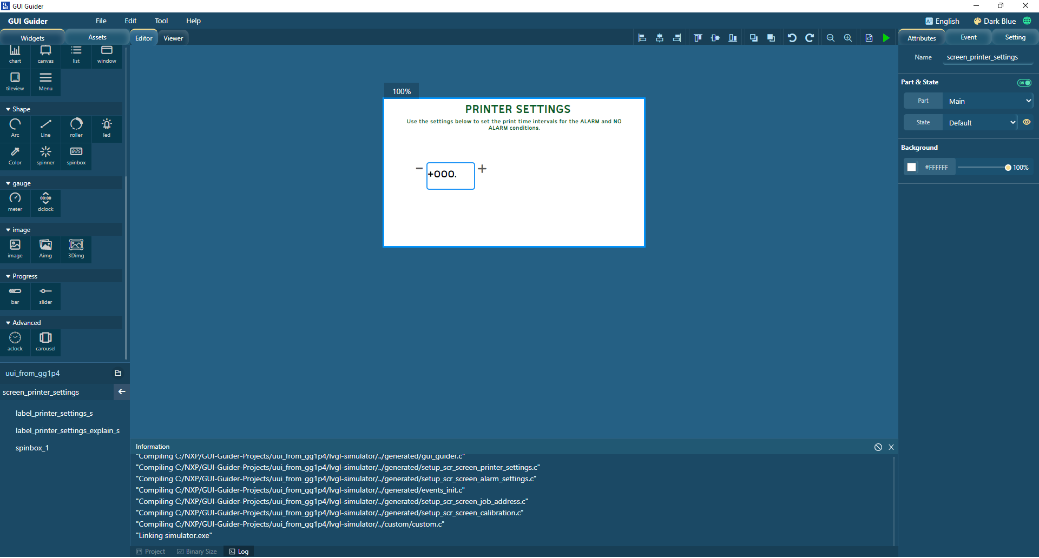
Task: Select the meter gauge widget
Action: coord(15,203)
